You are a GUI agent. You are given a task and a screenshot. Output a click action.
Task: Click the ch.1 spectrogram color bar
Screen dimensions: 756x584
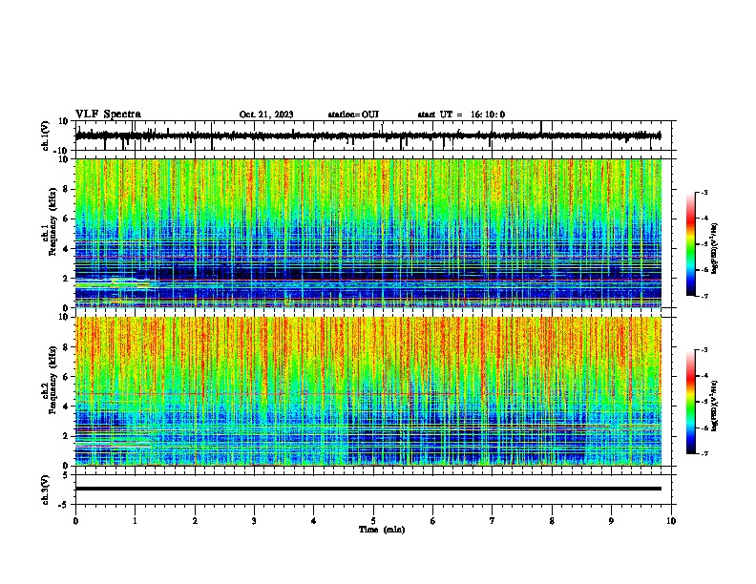click(x=691, y=244)
